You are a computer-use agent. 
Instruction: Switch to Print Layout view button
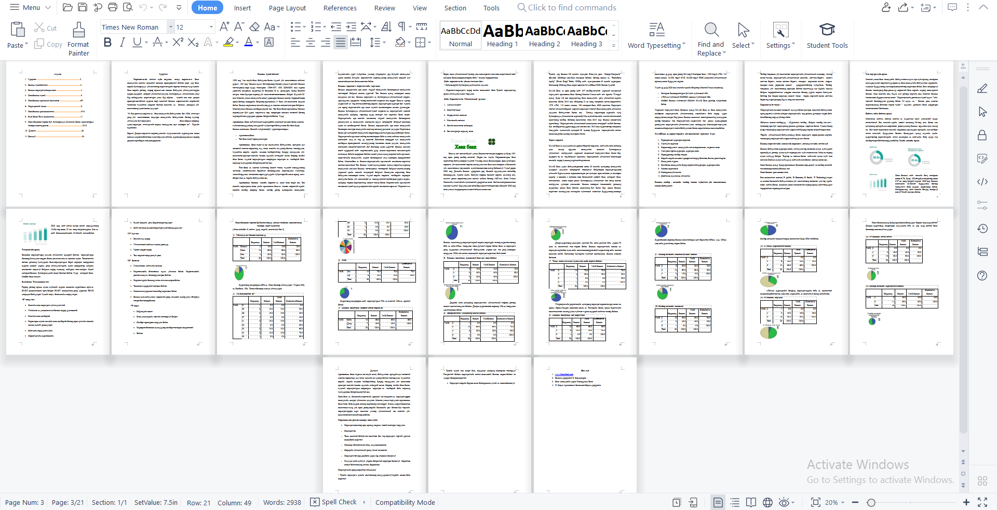tap(718, 502)
